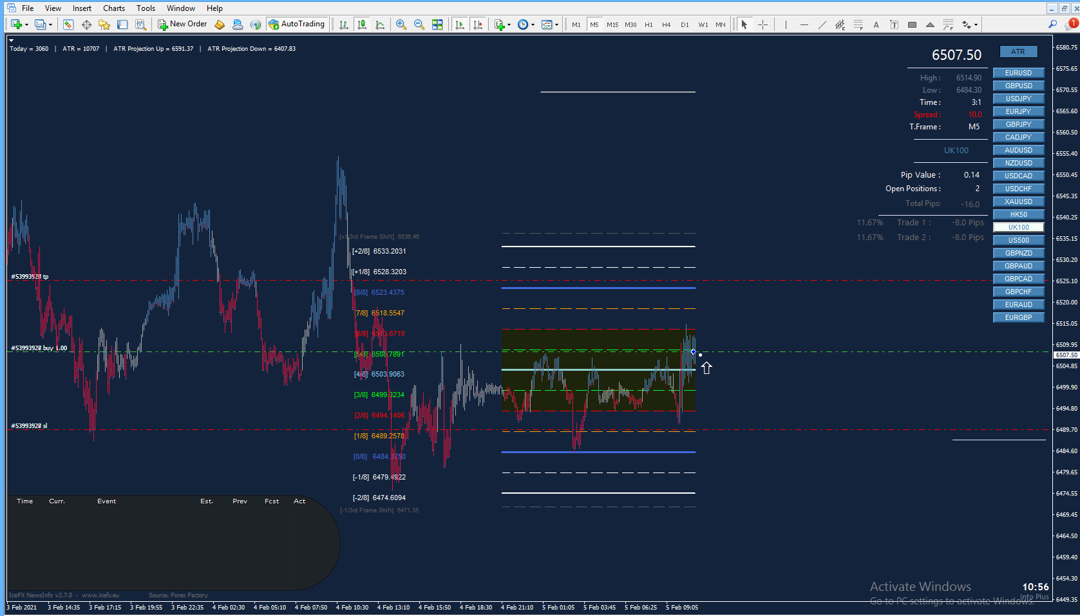The width and height of the screenshot is (1080, 616).
Task: Expand the Periods clock dropdown arrow
Action: 533,24
